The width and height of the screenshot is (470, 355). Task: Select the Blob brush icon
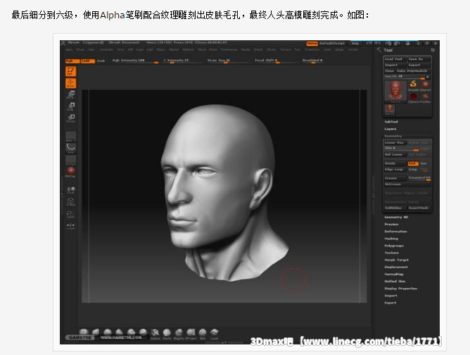click(203, 333)
